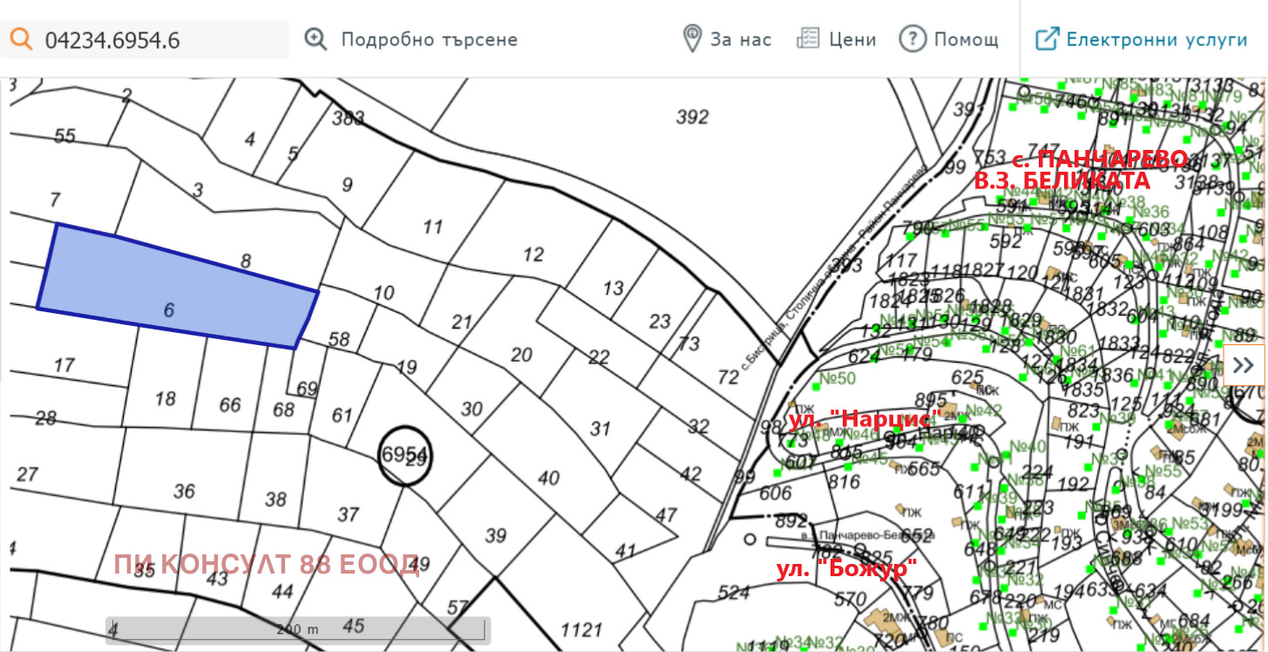Open the Подробно търсене text link
1268x652 pixels.
[429, 40]
